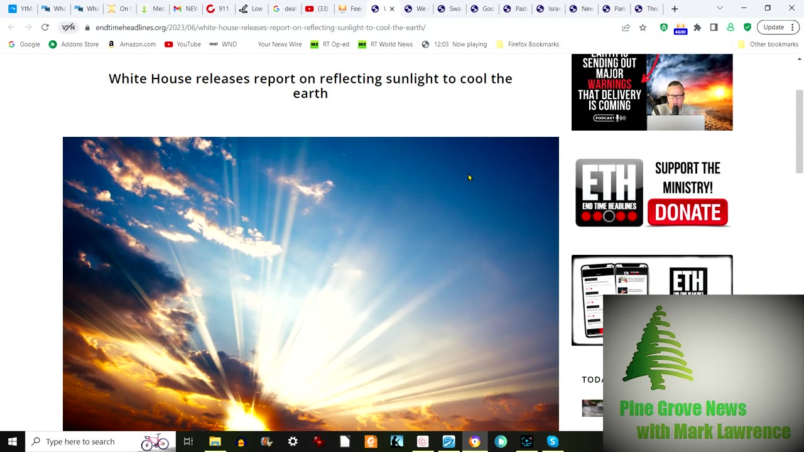Open the green play-button app in taskbar
The height and width of the screenshot is (452, 804).
[x=501, y=441]
